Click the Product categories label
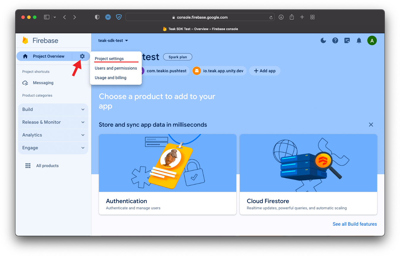The height and width of the screenshot is (256, 400). [37, 95]
